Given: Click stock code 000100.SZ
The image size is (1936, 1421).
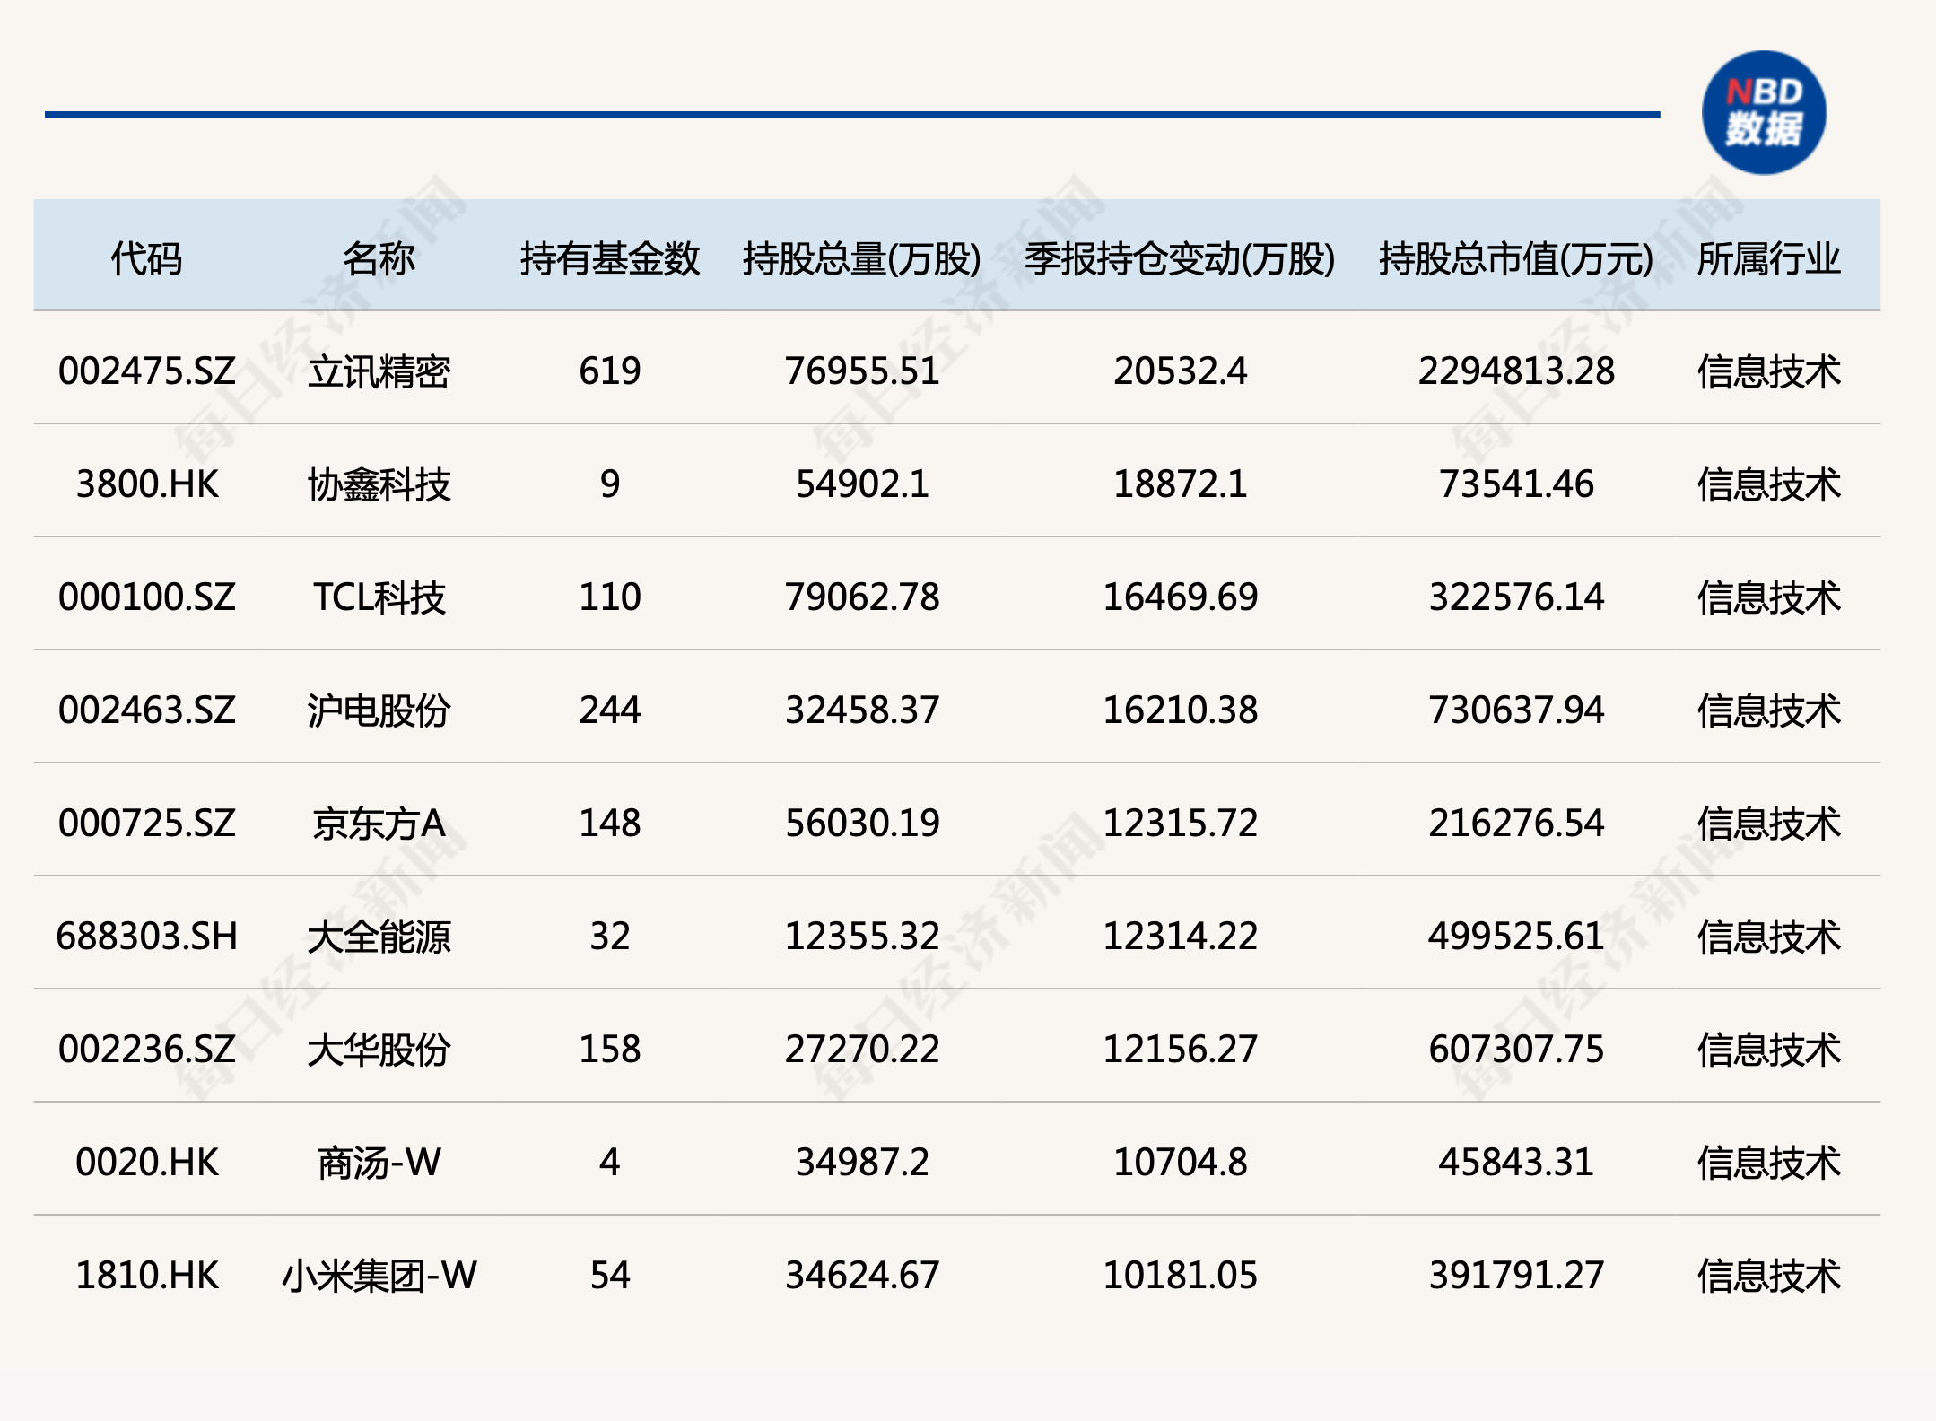Looking at the screenshot, I should 146,597.
